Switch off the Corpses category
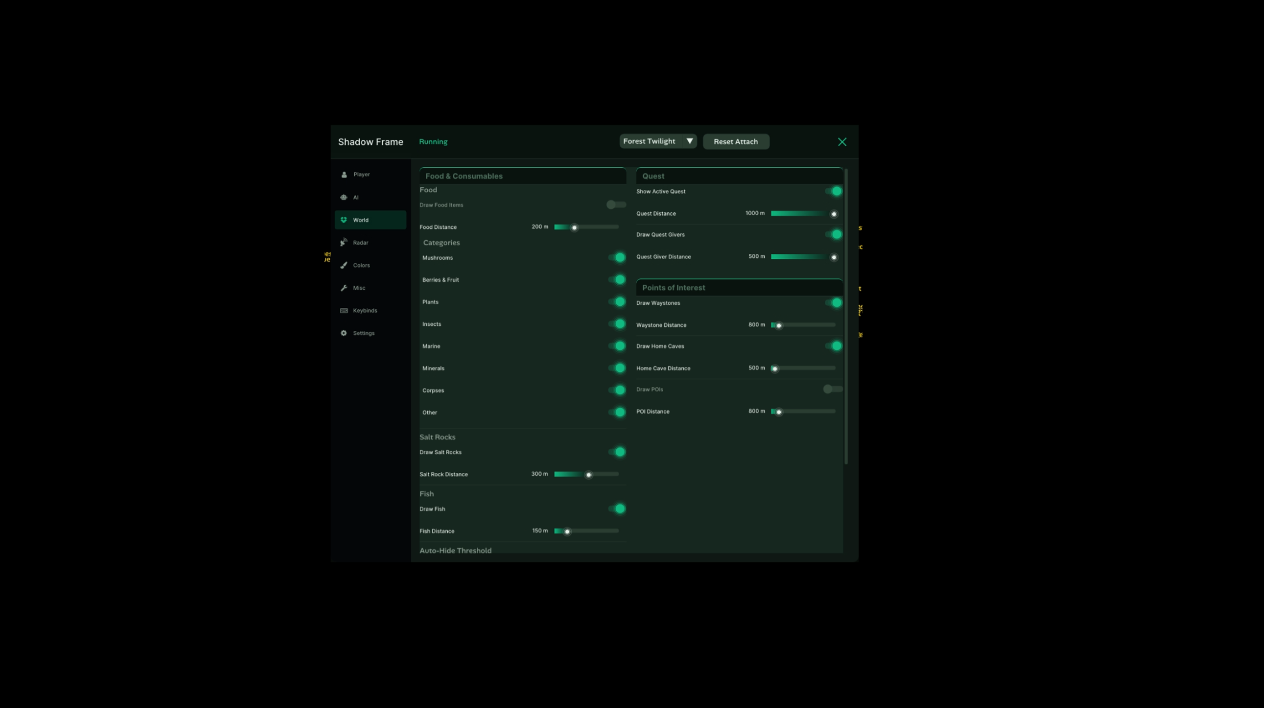The image size is (1264, 708). pos(617,390)
